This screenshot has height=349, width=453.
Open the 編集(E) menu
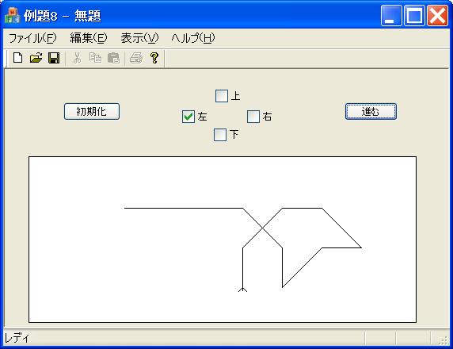point(89,38)
